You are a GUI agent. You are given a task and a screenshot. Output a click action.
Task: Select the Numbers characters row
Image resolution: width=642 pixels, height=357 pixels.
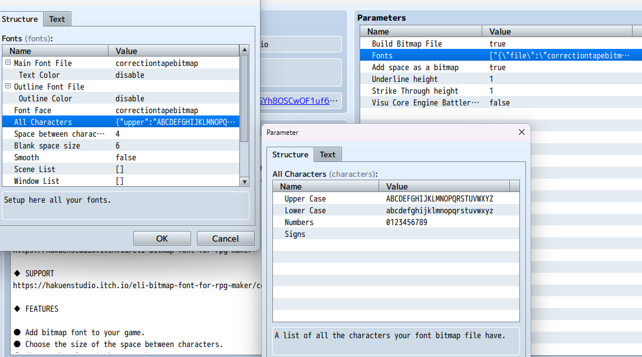tap(396, 223)
